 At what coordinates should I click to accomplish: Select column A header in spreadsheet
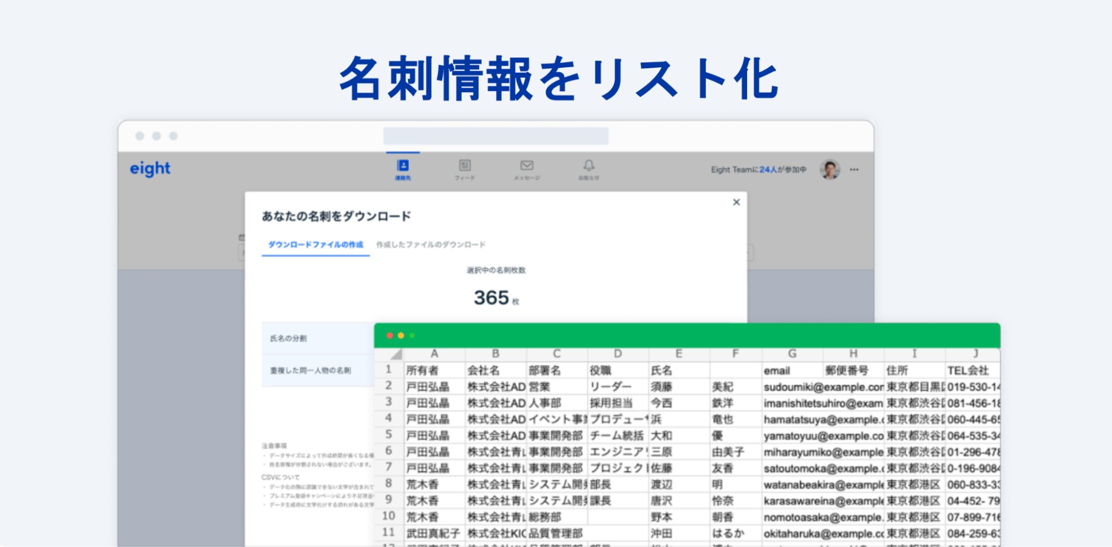pyautogui.click(x=434, y=354)
